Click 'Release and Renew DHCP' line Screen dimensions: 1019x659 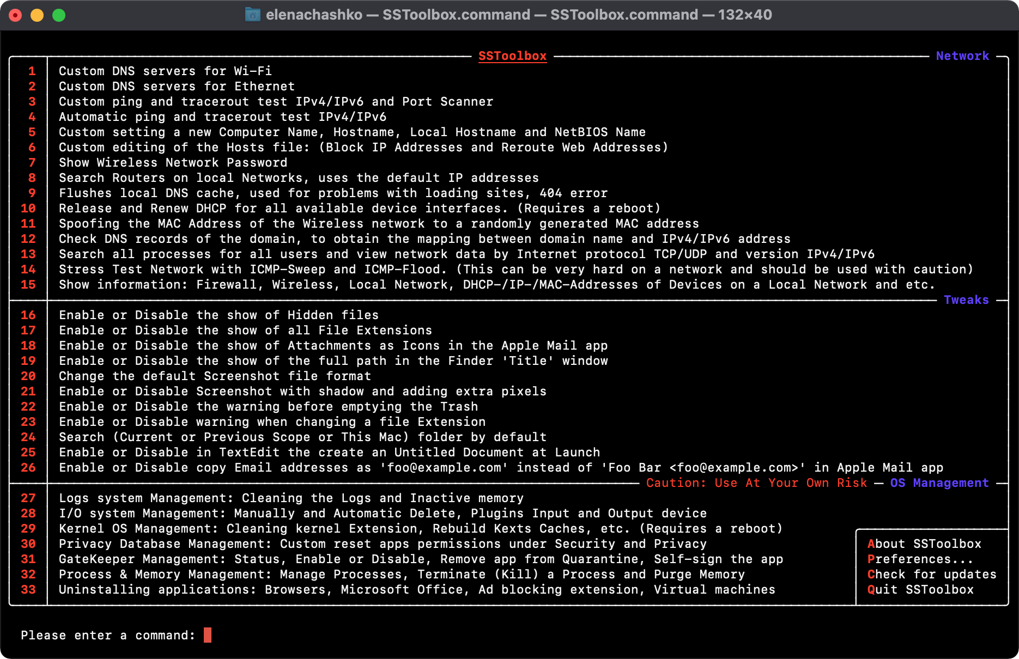(x=360, y=209)
